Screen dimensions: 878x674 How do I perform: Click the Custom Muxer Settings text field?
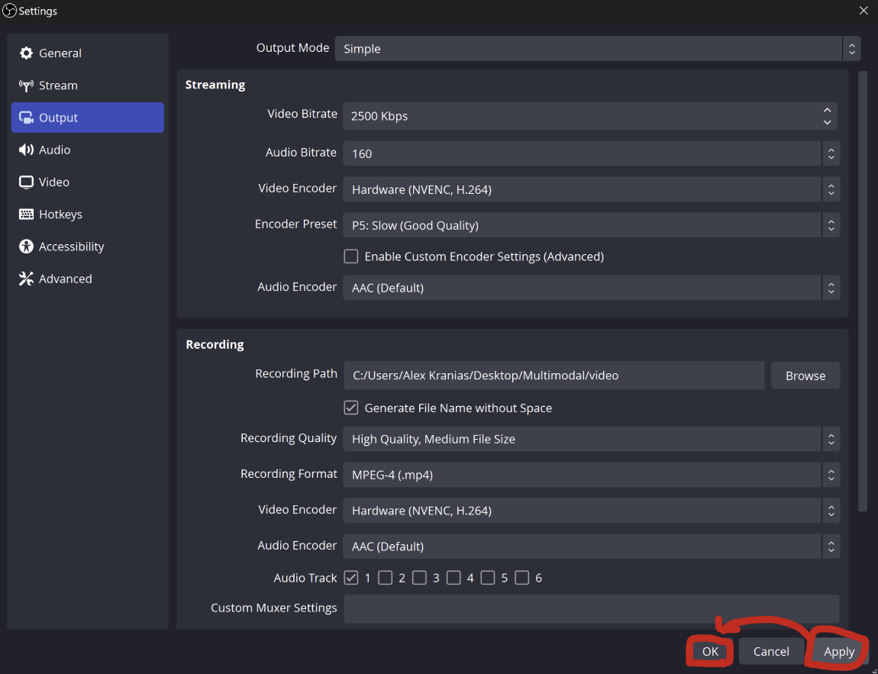tap(591, 608)
